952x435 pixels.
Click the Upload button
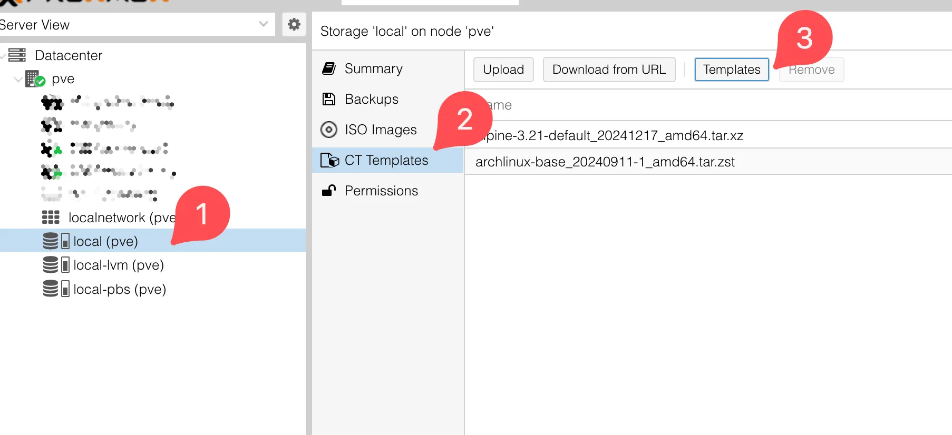(x=503, y=70)
